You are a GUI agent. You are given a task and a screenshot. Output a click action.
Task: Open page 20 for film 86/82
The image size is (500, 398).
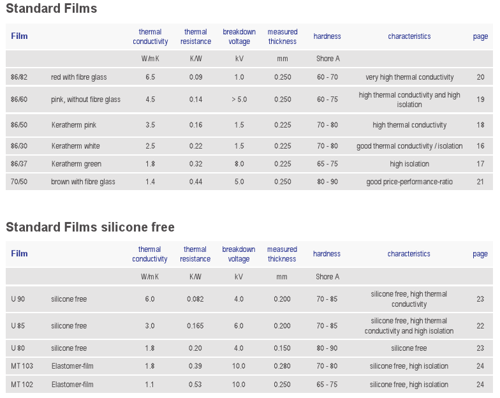480,77
